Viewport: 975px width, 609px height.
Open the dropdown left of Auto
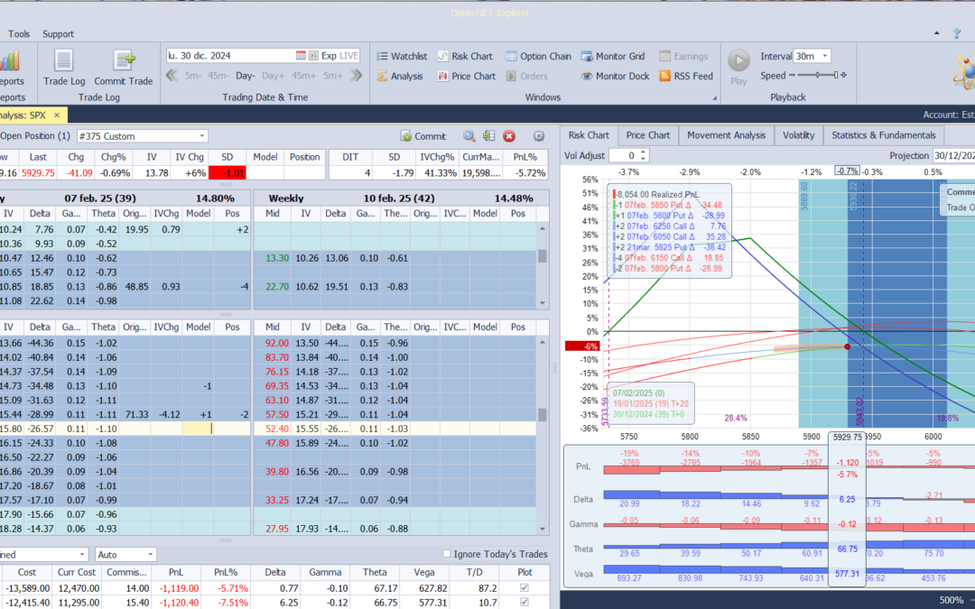[x=82, y=554]
